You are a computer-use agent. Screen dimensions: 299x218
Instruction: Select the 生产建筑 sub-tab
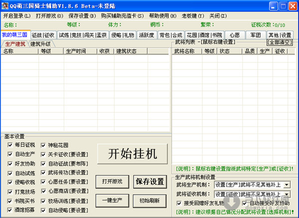click(15, 44)
